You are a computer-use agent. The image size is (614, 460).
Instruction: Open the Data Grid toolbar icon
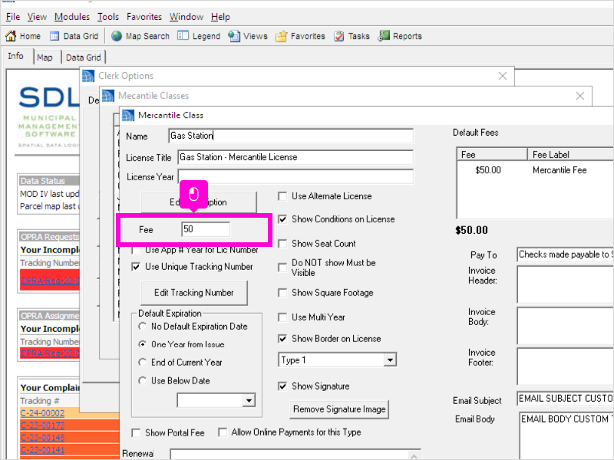pyautogui.click(x=54, y=36)
